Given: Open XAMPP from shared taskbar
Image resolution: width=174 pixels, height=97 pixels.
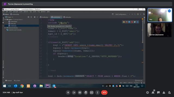Looking at the screenshot, I should pyautogui.click(x=28, y=86).
